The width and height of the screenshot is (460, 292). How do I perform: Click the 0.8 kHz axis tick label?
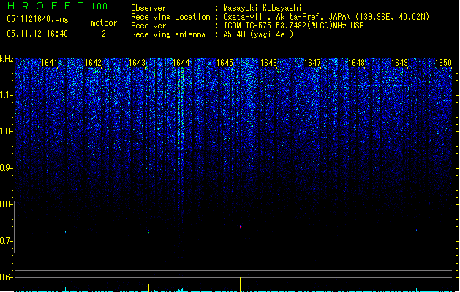[x=6, y=204]
